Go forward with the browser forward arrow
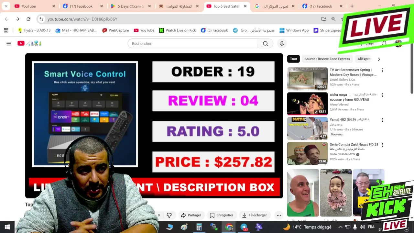This screenshot has height=233, width=414. [17, 19]
